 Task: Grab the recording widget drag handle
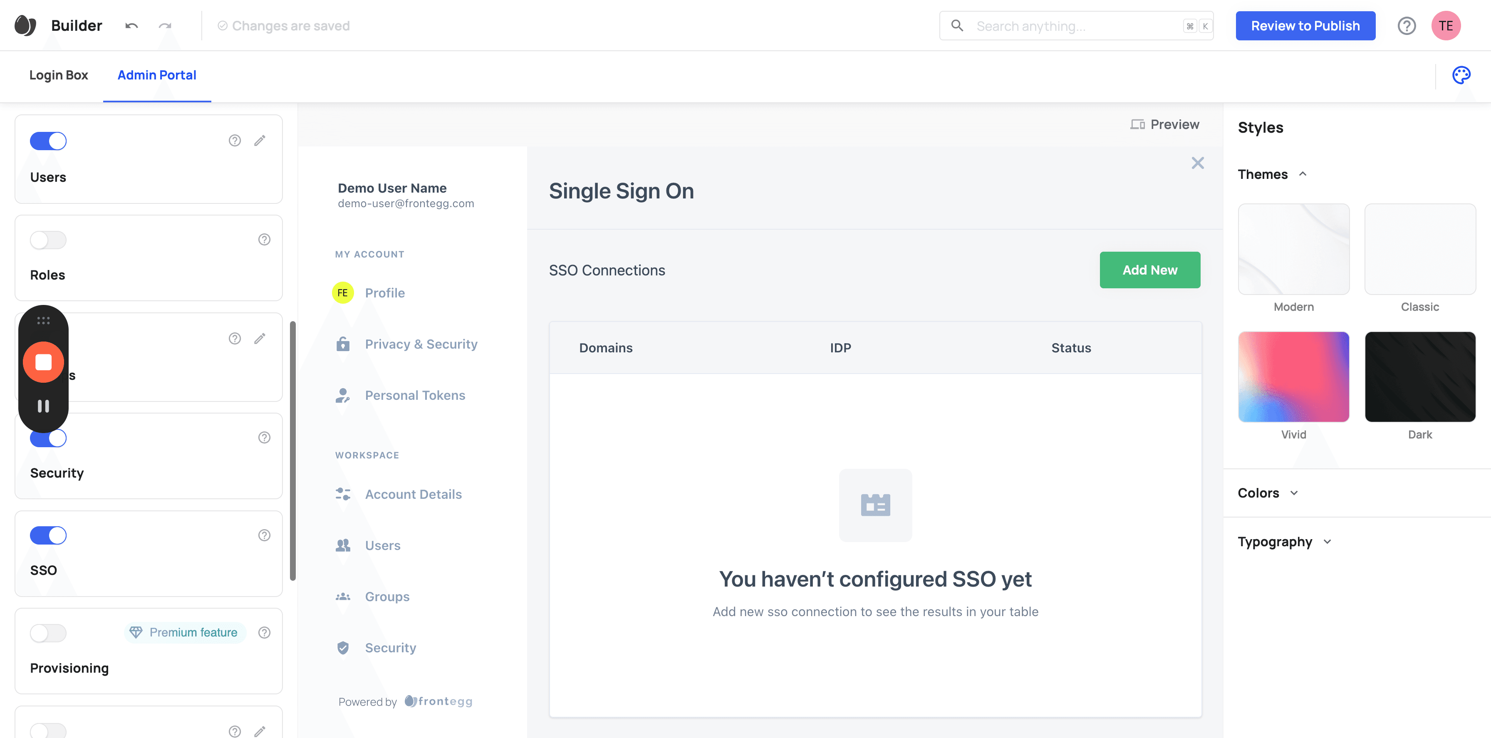click(x=43, y=320)
